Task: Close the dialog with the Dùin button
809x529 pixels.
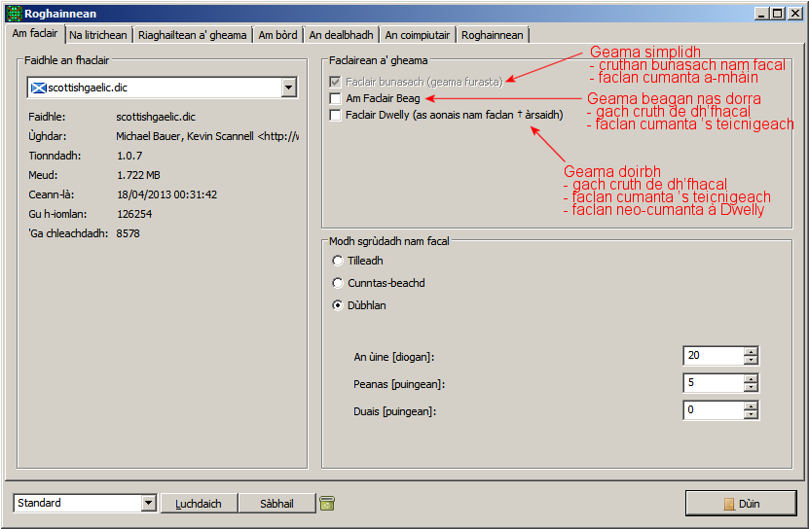Action: [x=741, y=504]
